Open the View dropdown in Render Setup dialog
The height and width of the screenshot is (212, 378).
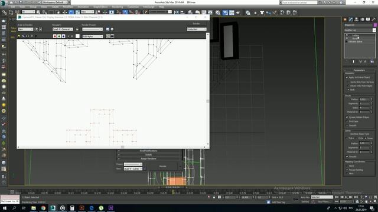[x=133, y=169]
